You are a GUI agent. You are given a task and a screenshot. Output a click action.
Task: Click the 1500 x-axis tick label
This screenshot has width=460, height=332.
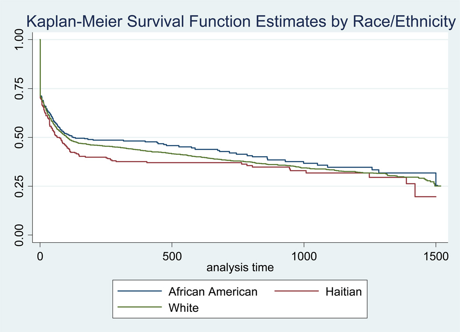pos(435,256)
